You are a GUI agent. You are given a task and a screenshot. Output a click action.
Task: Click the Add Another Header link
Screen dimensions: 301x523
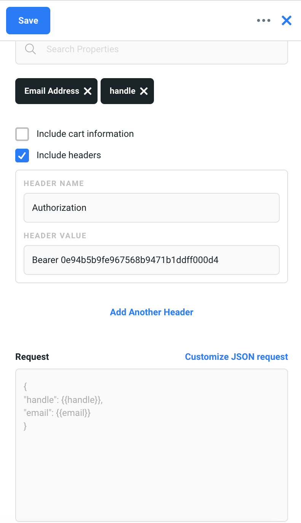tap(152, 312)
